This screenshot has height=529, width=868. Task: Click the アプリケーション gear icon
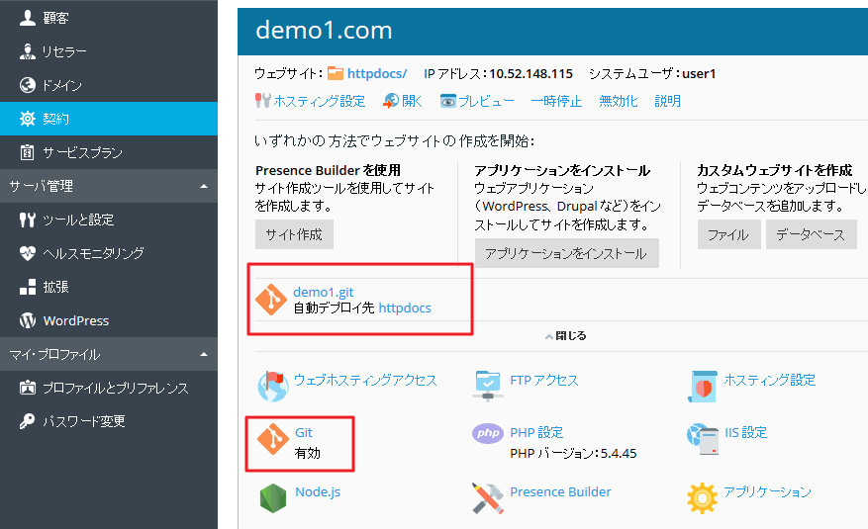tap(701, 496)
